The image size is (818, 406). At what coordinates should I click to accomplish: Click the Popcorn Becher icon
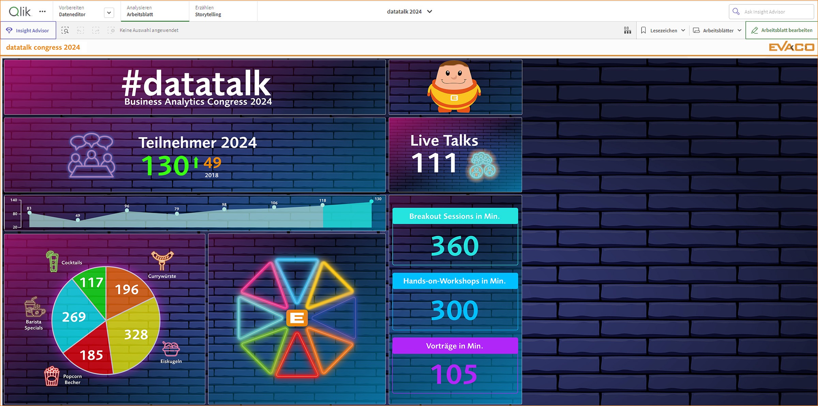point(52,376)
